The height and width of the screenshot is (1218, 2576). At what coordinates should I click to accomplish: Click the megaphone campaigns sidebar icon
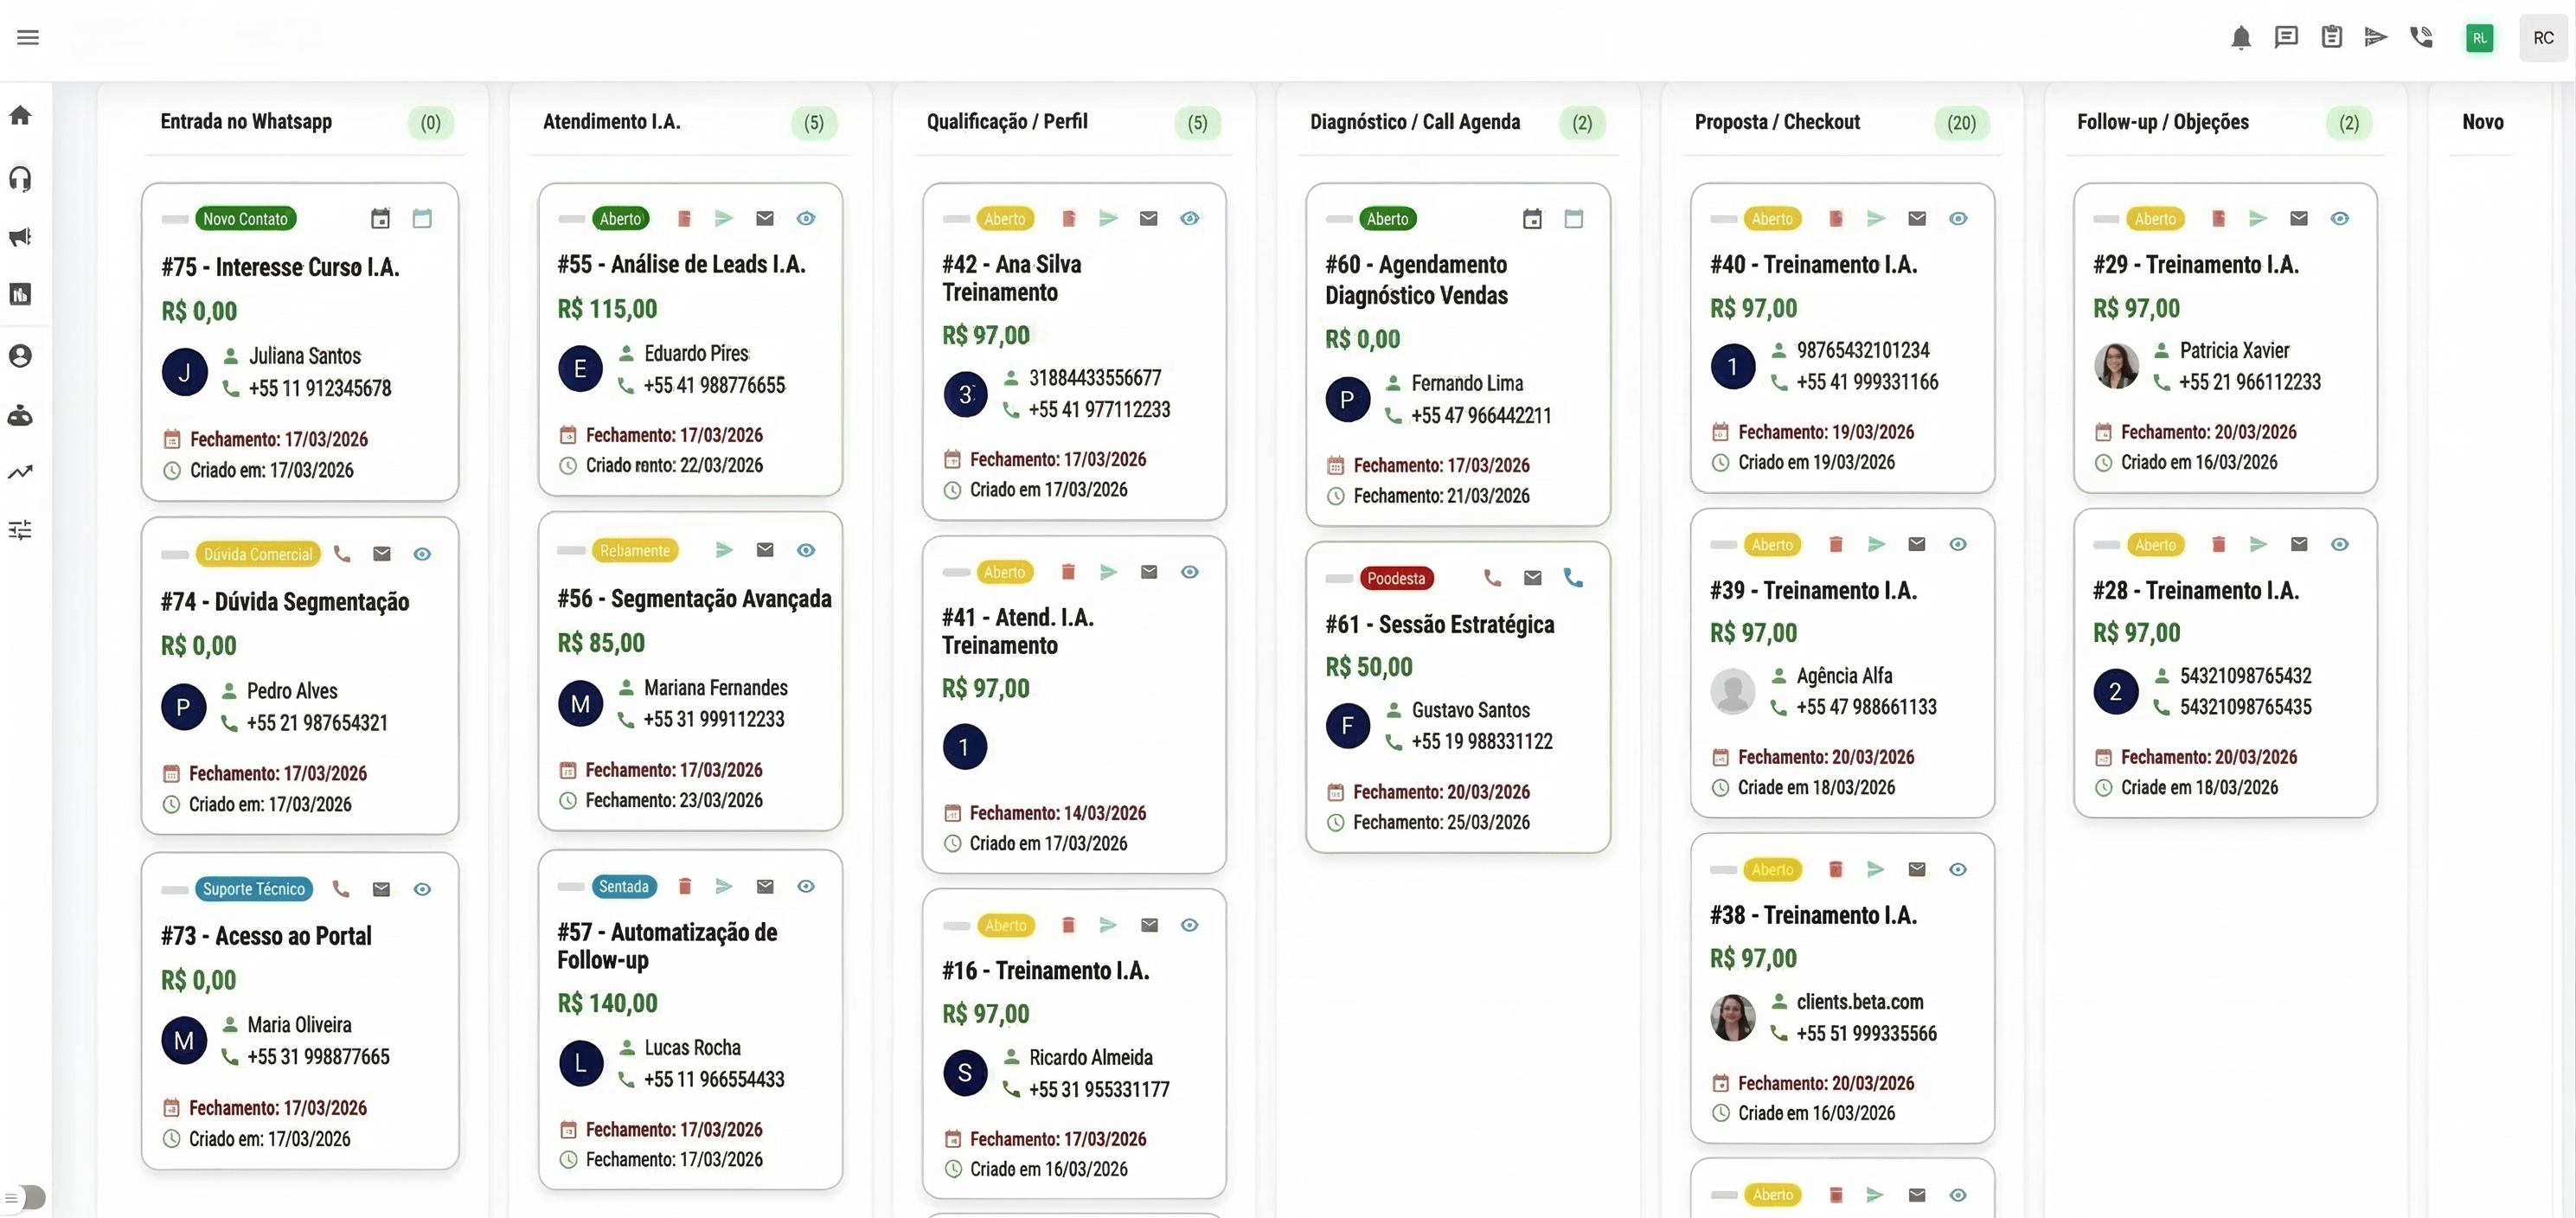(20, 237)
